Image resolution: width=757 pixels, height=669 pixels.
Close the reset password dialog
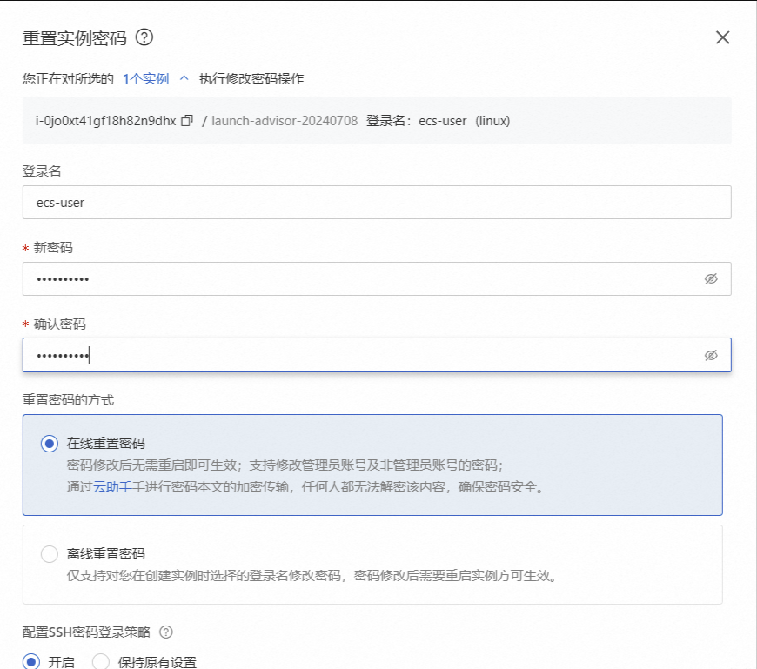pyautogui.click(x=722, y=37)
